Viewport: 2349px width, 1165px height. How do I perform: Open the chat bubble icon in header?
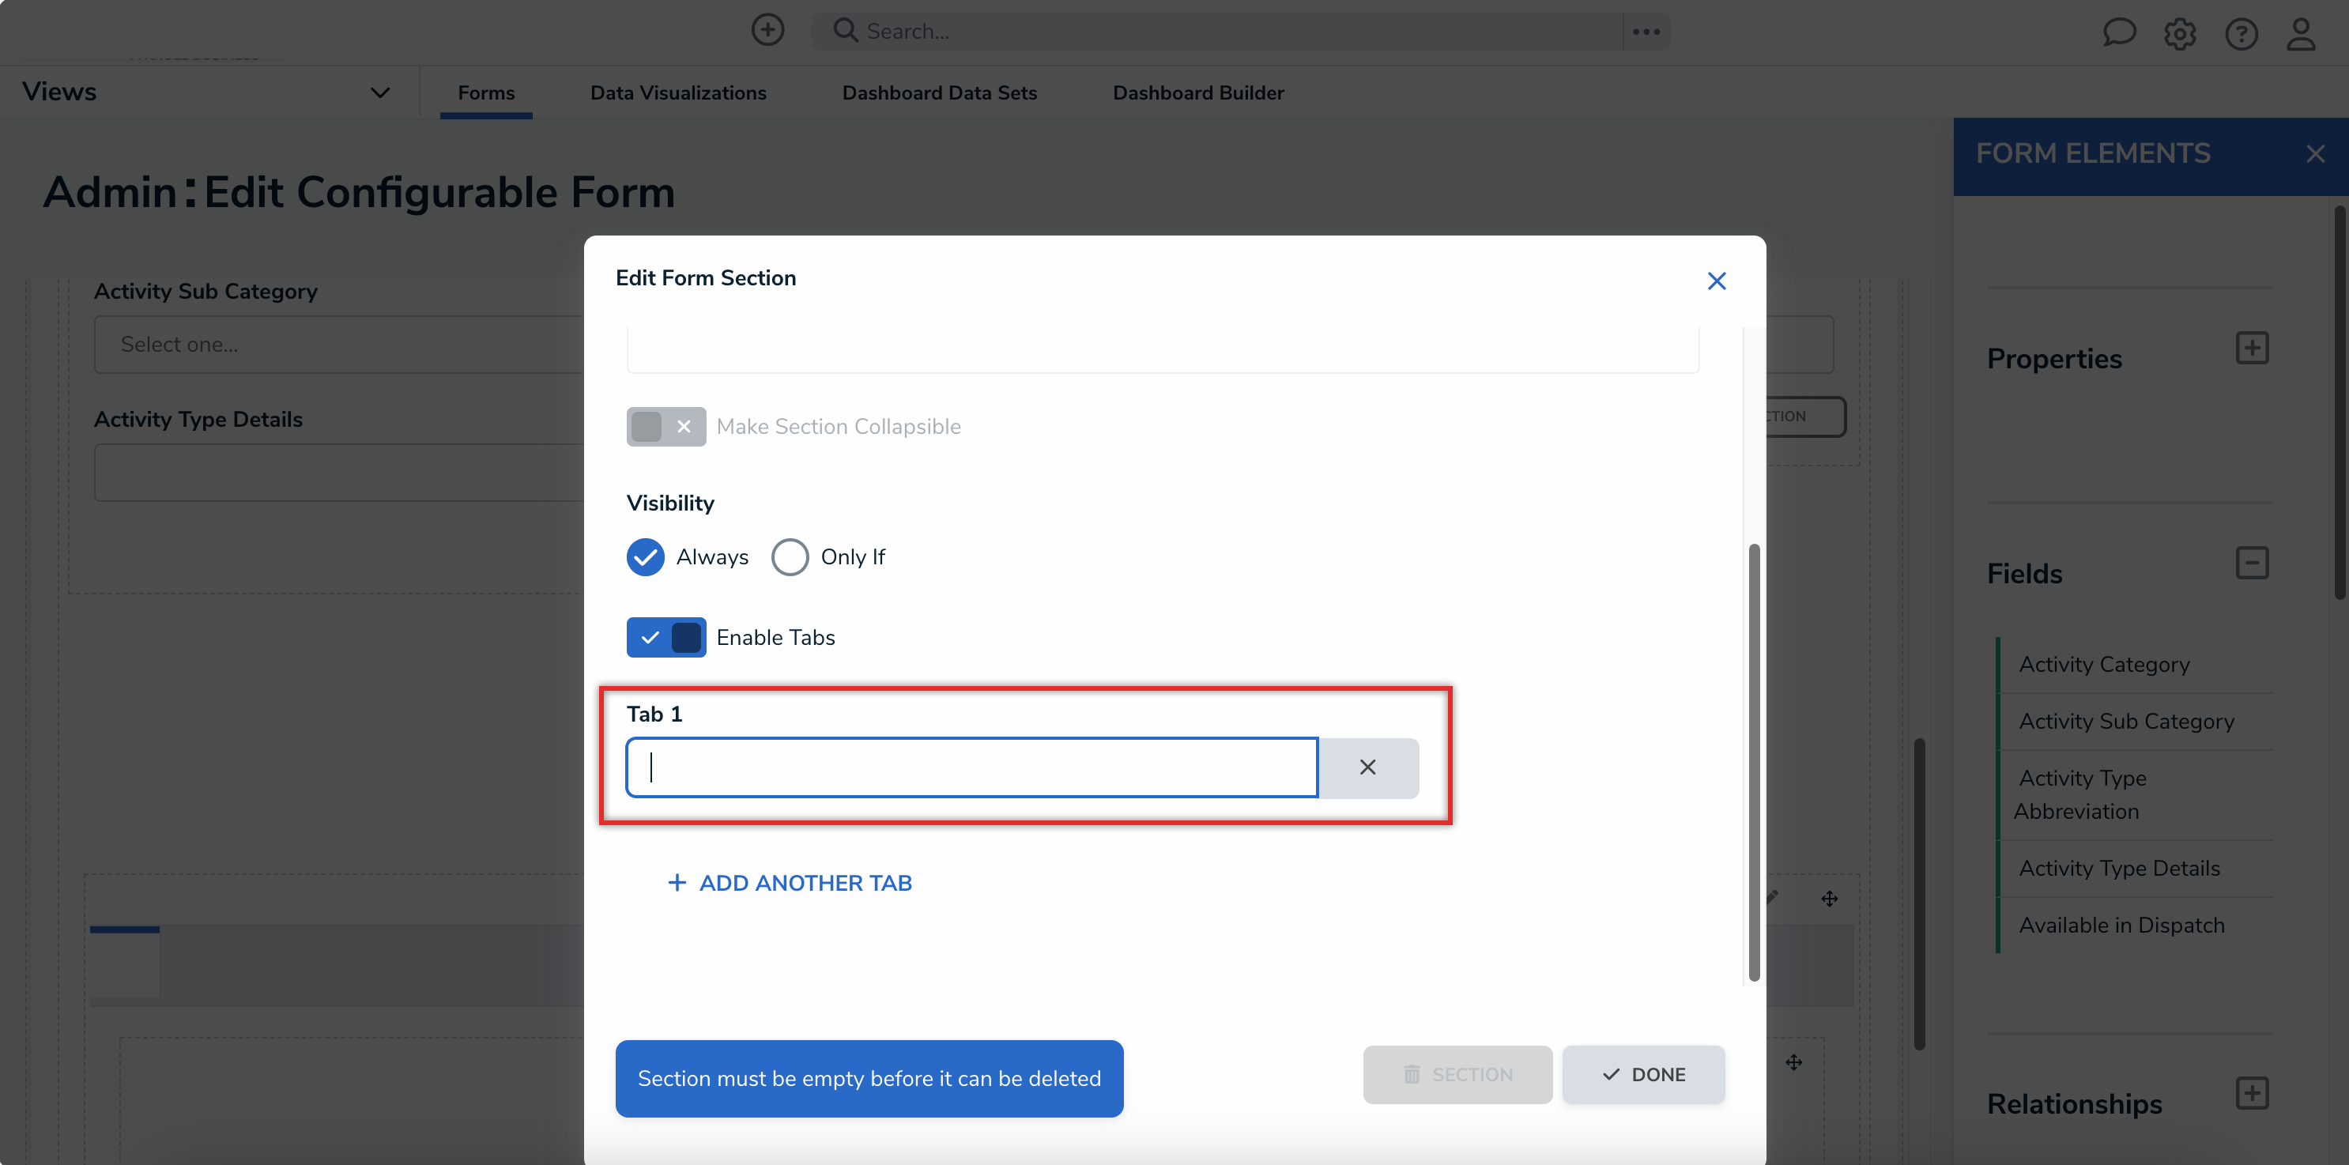pyautogui.click(x=2118, y=33)
